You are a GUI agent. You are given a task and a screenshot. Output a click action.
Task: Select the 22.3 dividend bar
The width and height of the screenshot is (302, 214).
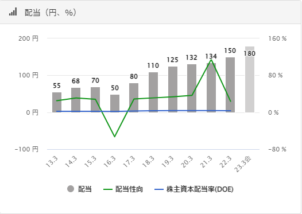coord(230,85)
